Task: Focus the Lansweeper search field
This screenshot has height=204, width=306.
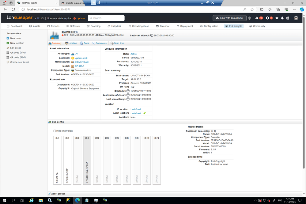Action: [x=106, y=18]
